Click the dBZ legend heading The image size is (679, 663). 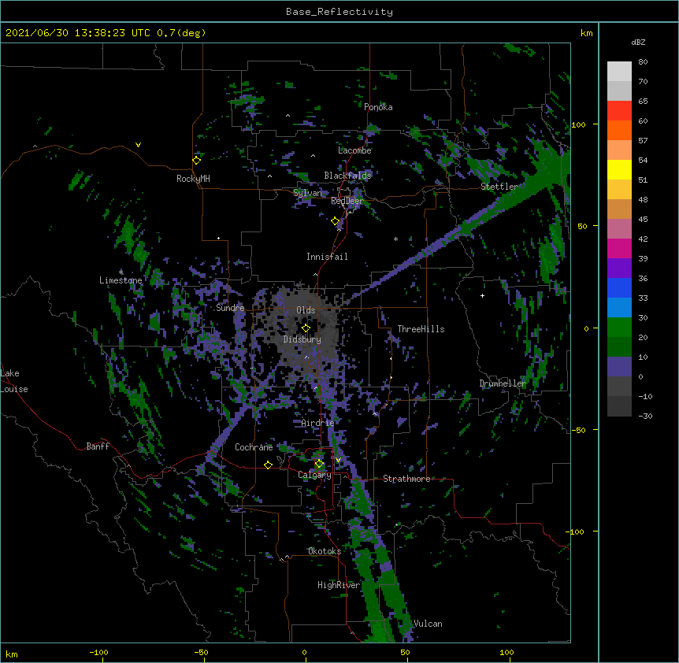click(x=638, y=43)
